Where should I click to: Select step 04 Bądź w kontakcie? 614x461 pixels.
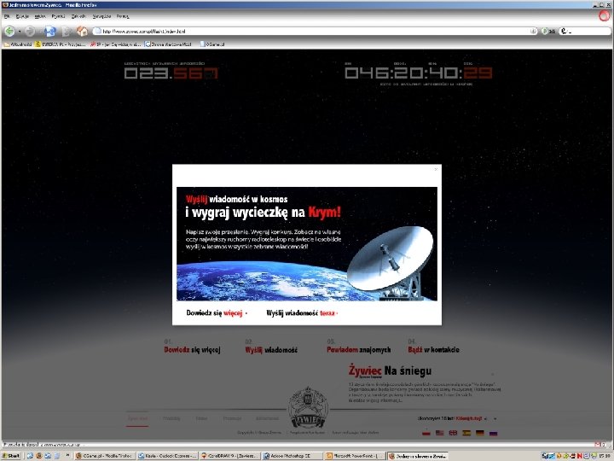click(433, 349)
